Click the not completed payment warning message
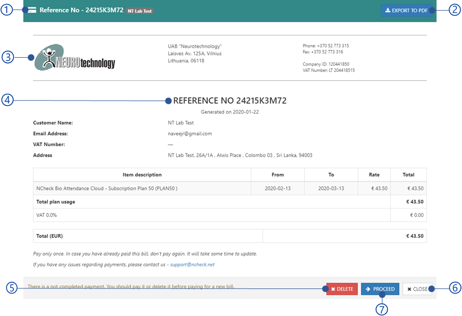 coord(131,286)
